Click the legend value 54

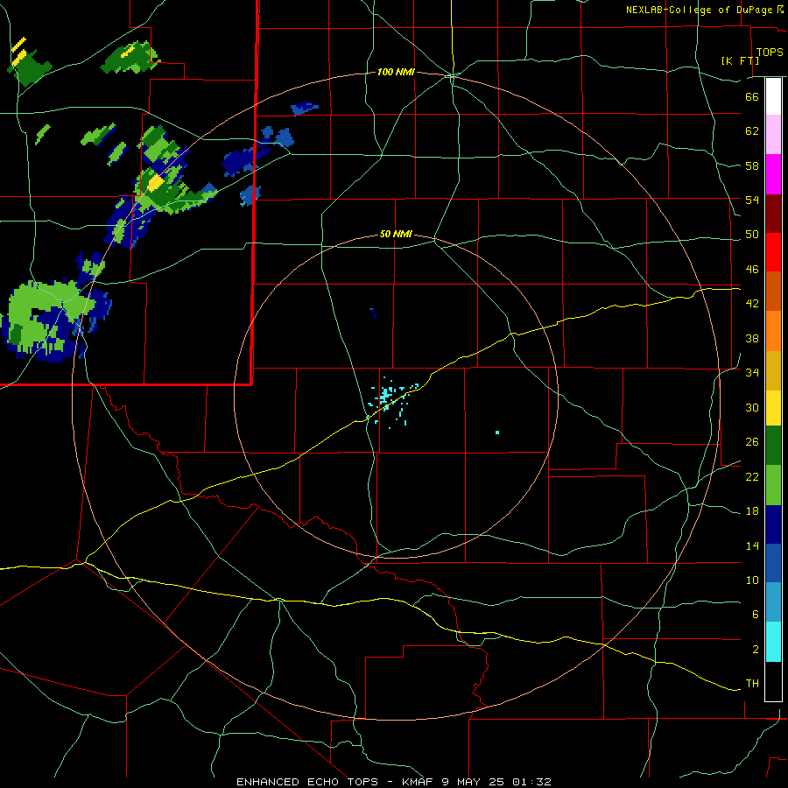(x=752, y=200)
